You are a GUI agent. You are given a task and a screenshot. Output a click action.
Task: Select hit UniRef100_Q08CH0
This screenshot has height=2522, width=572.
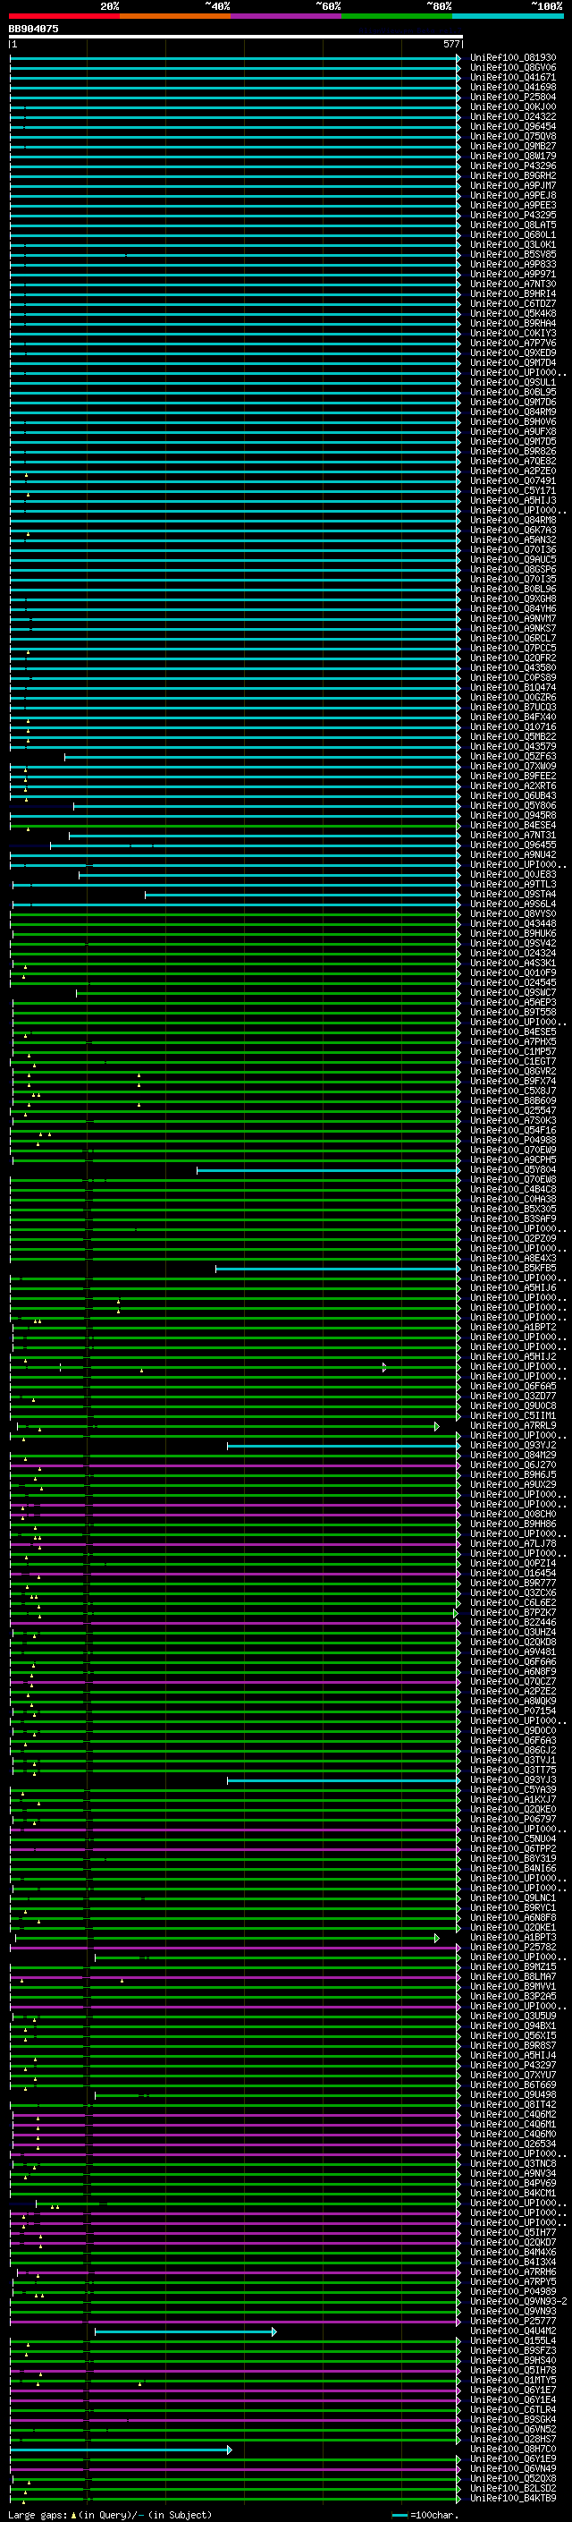pyautogui.click(x=513, y=1515)
